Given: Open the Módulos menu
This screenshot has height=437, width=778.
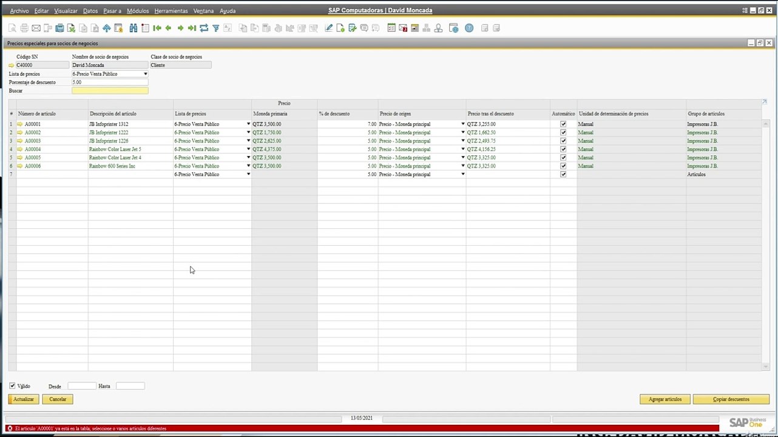Looking at the screenshot, I should tap(138, 11).
